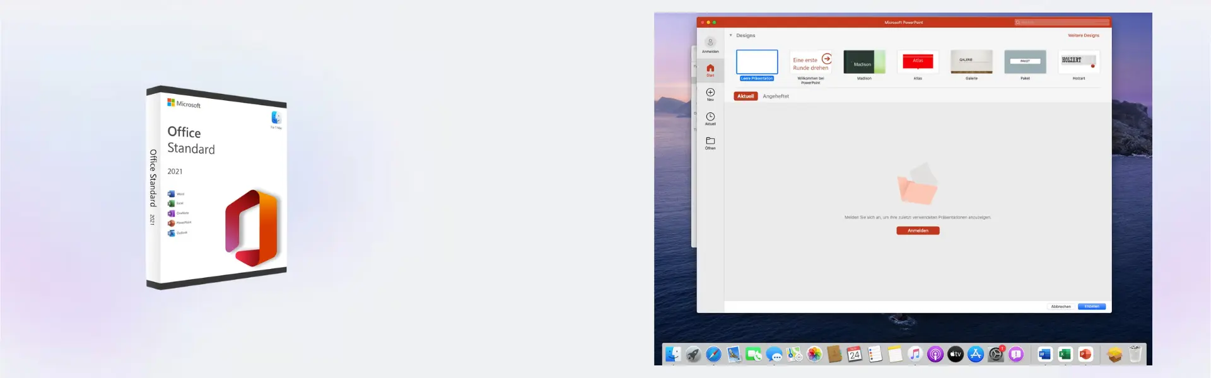
Task: Click the Anmelden profile icon in sidebar
Action: (710, 43)
